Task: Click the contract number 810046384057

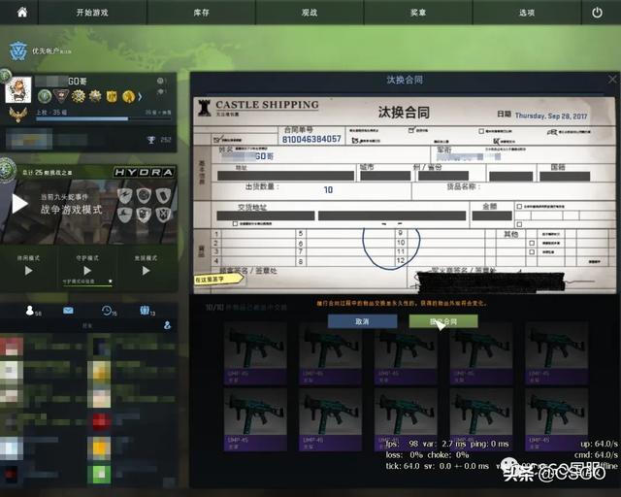Action: click(311, 139)
